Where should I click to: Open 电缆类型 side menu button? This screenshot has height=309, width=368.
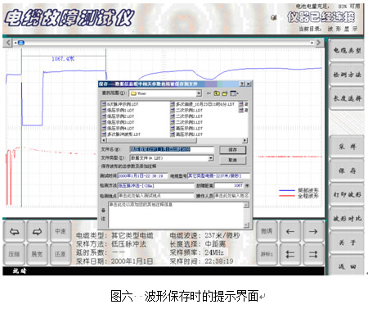[x=347, y=51]
